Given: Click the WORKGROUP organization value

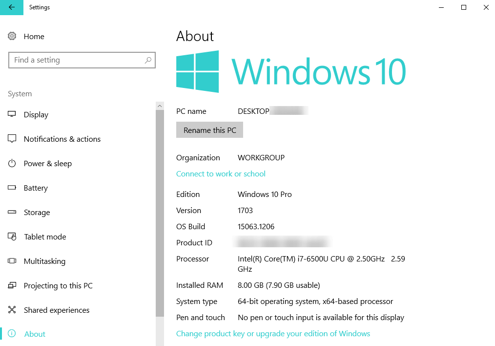Looking at the screenshot, I should coord(261,158).
